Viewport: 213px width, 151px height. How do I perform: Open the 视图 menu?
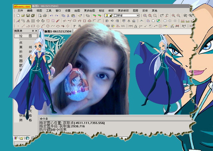[39, 11]
